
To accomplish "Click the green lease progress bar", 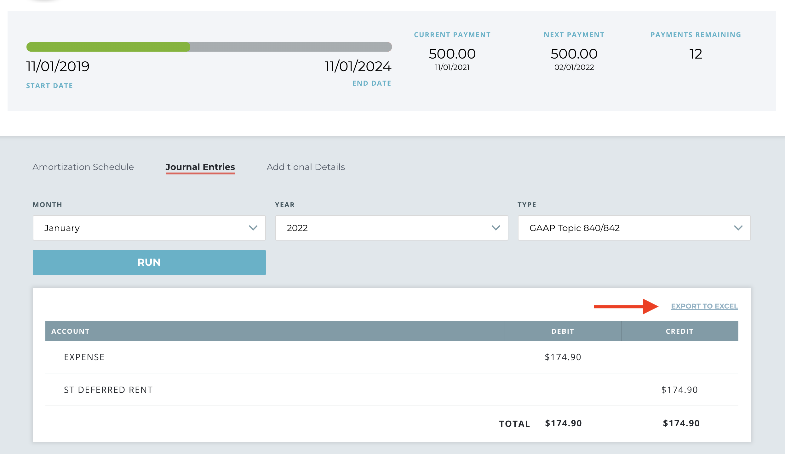I will tap(108, 47).
